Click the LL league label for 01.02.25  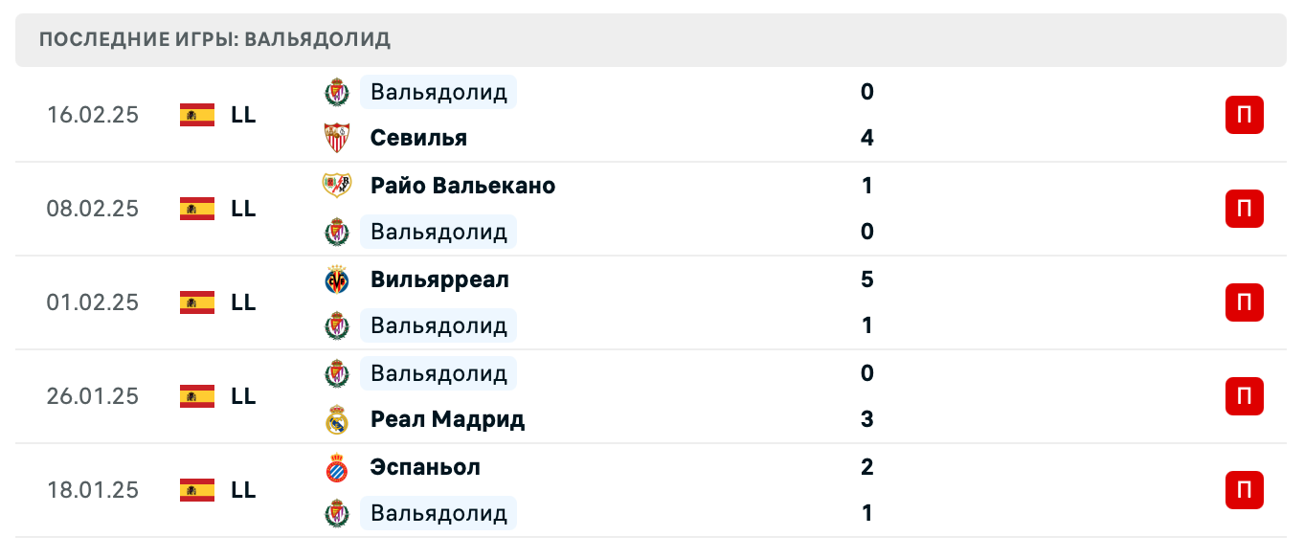243,302
